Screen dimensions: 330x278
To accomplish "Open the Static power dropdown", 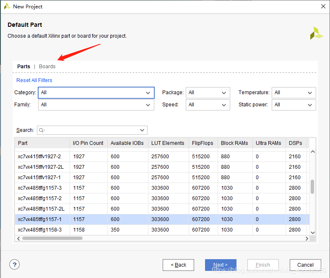I will 294,105.
